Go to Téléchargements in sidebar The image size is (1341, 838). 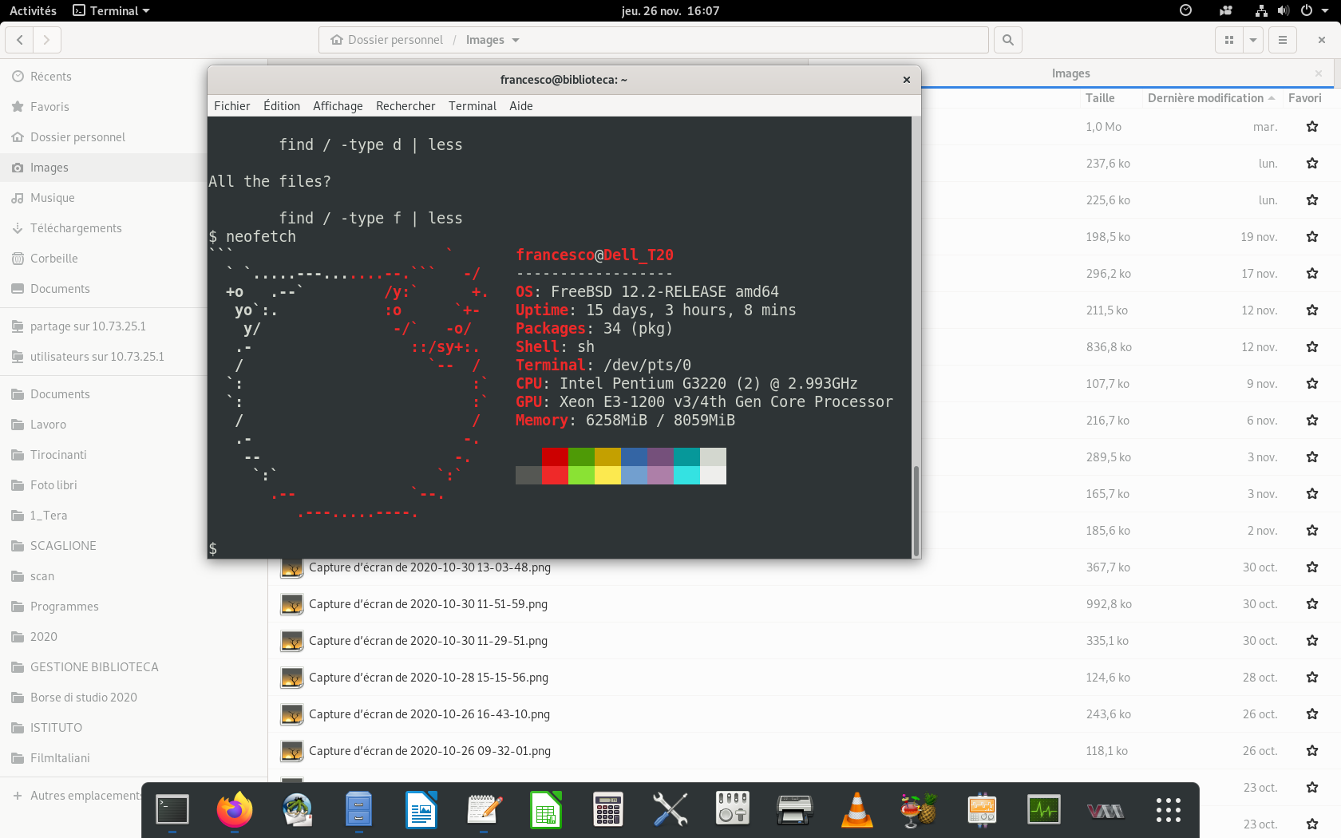point(76,228)
